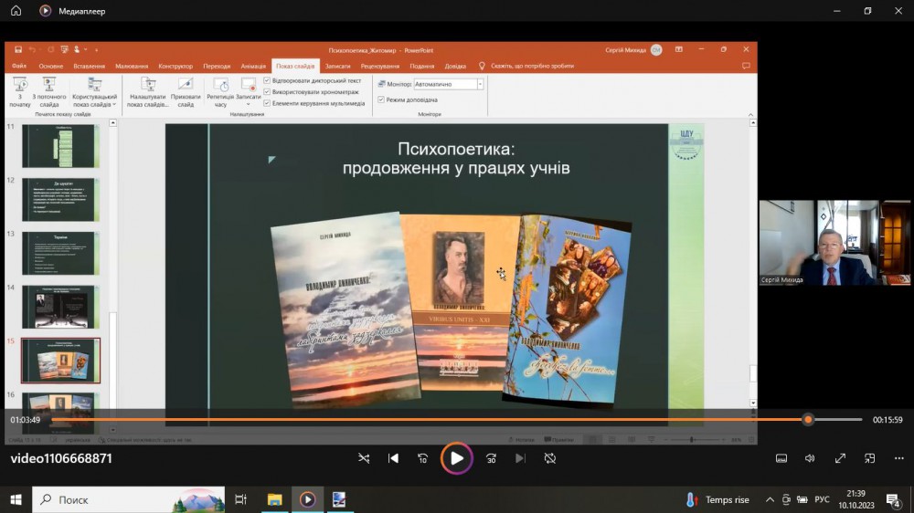This screenshot has height=513, width=914.
Task: Click scroll-down arrow of the slide editing area
Action: pyautogui.click(x=753, y=403)
